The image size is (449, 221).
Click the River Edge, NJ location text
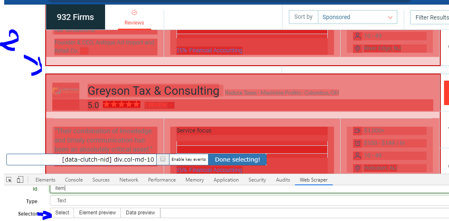click(382, 48)
